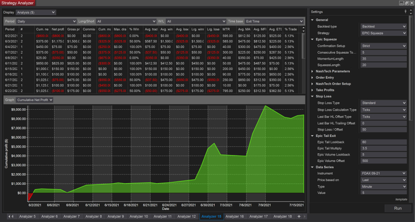Click the Settings panel up arrow
The height and width of the screenshot is (222, 415).
pyautogui.click(x=411, y=11)
